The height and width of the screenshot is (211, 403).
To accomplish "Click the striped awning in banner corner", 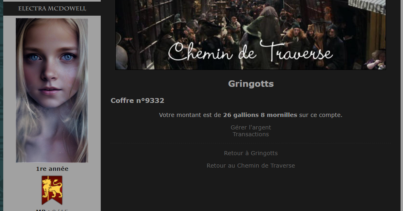I will (367, 6).
